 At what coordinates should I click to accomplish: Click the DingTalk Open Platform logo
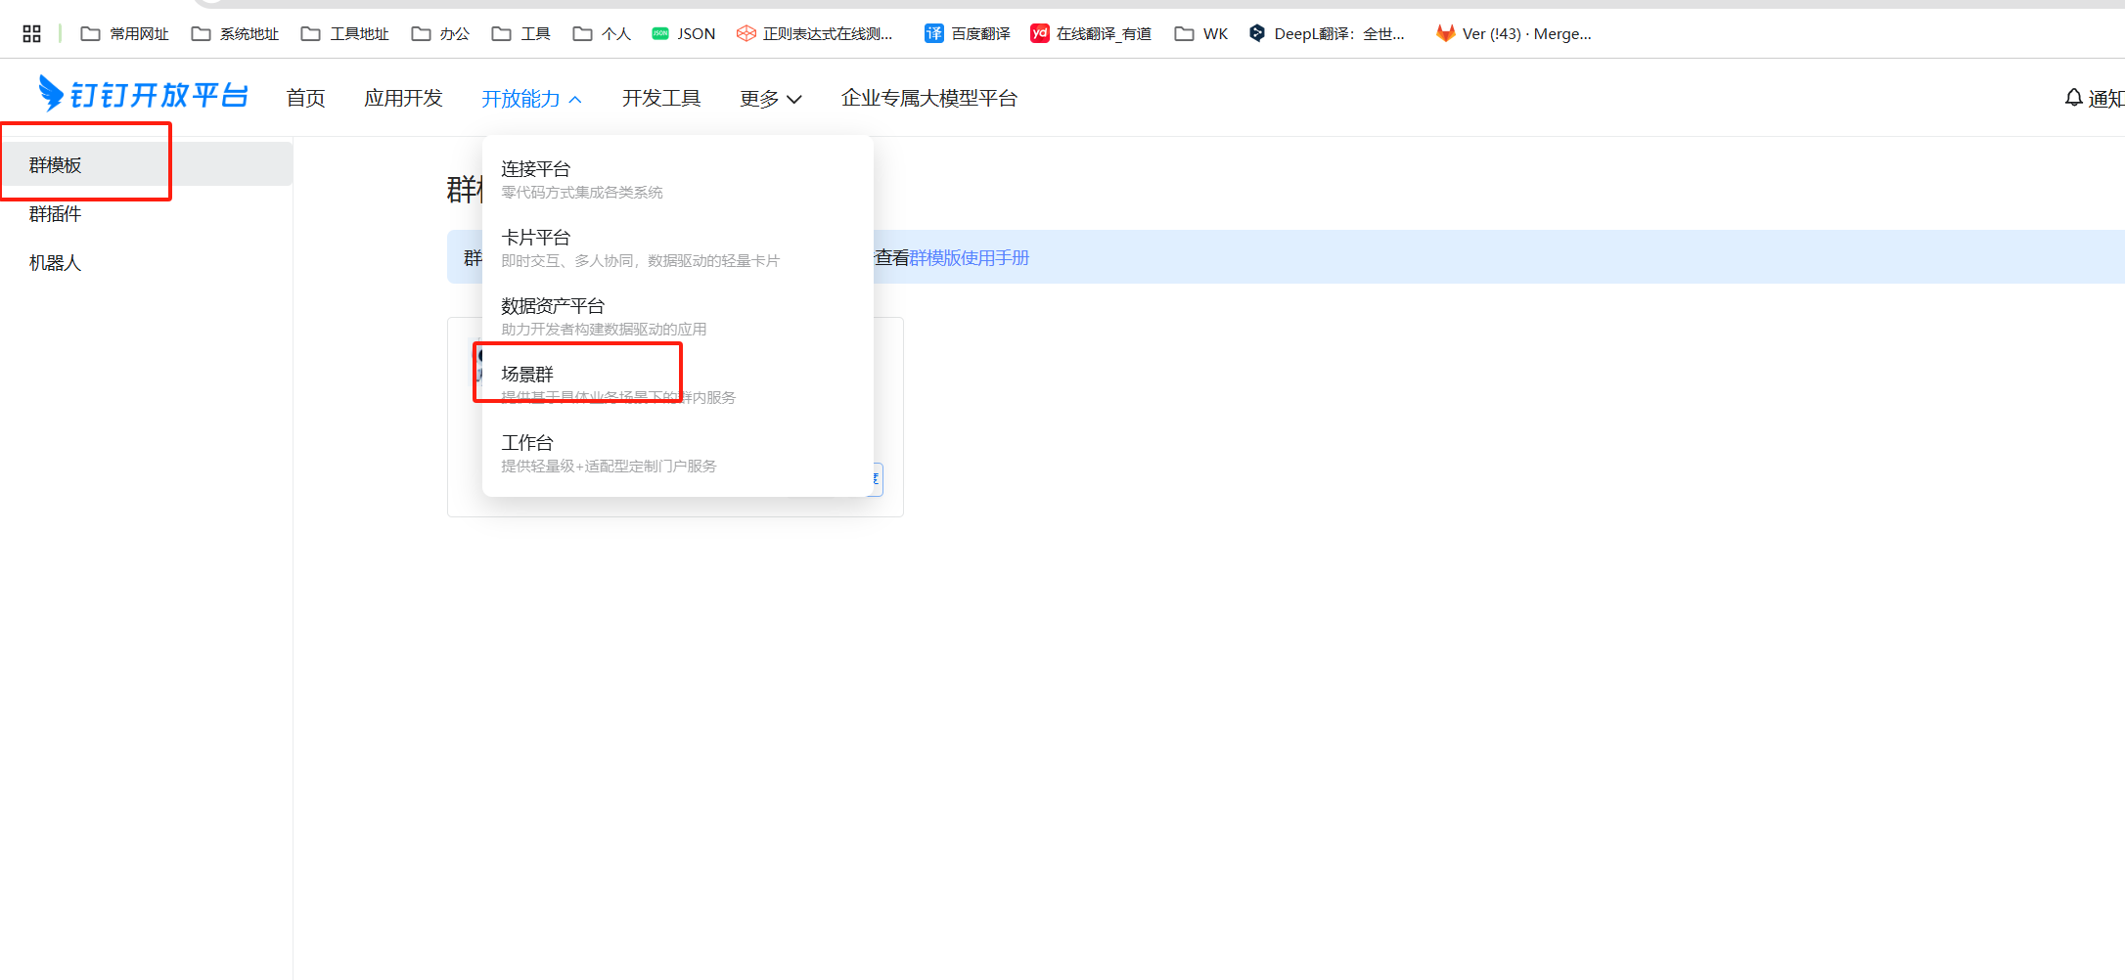[143, 95]
